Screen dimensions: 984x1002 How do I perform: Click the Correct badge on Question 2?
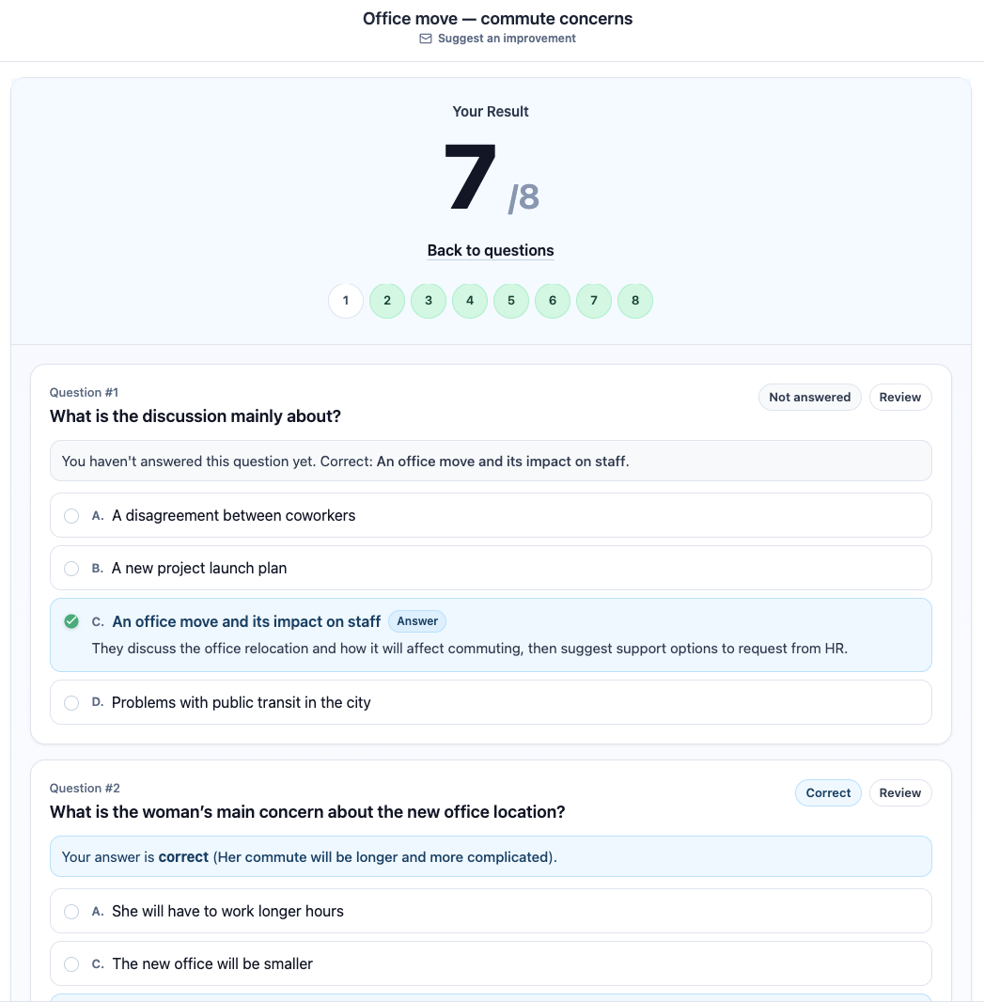[x=828, y=792]
